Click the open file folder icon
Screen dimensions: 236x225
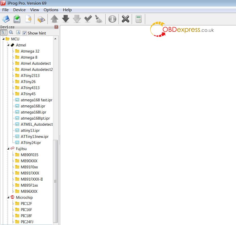[x=6, y=19]
